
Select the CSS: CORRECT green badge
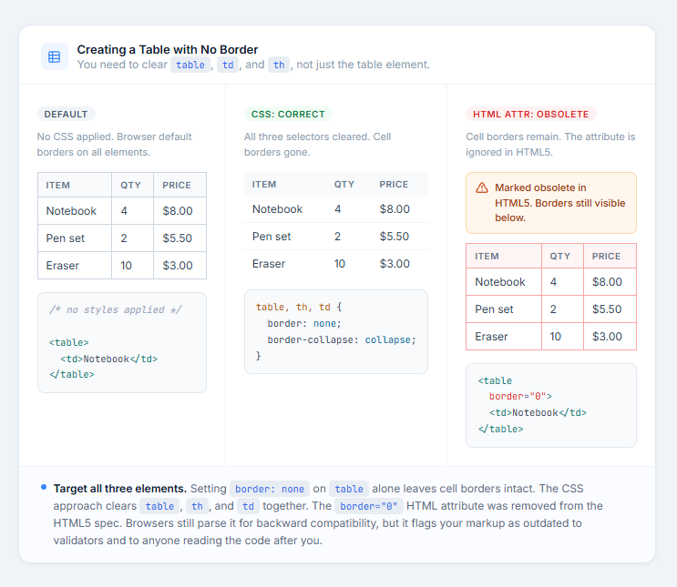(x=288, y=115)
